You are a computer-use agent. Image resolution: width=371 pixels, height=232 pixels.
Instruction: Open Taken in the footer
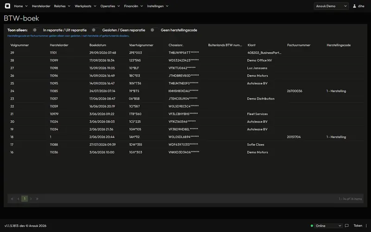coord(358,226)
